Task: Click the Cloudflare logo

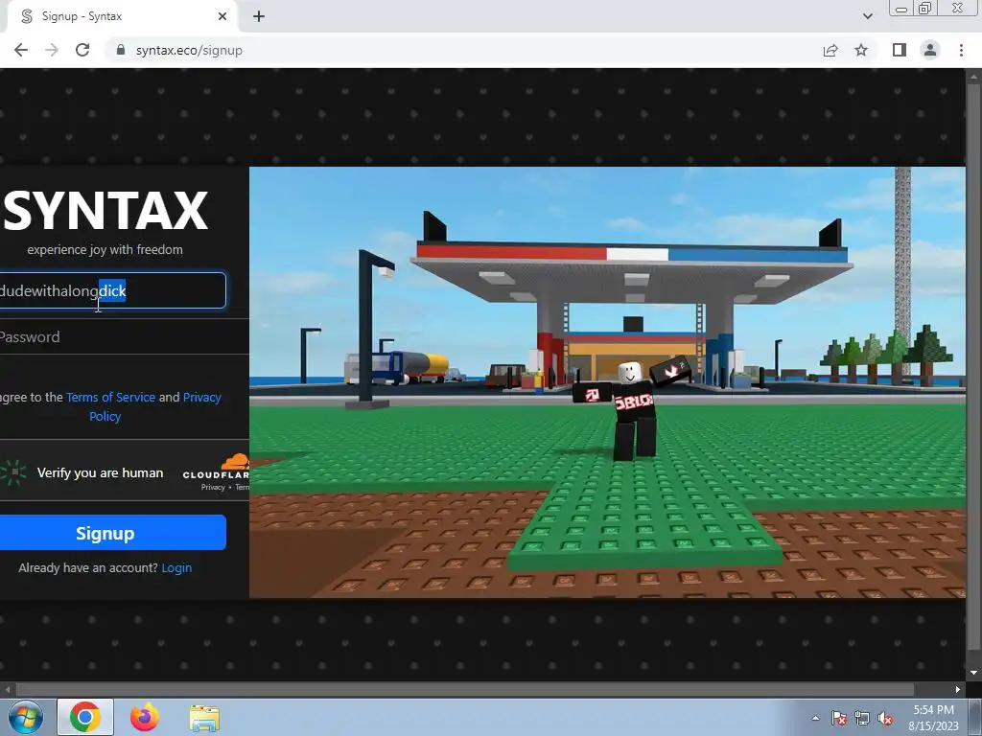Action: 216,468
